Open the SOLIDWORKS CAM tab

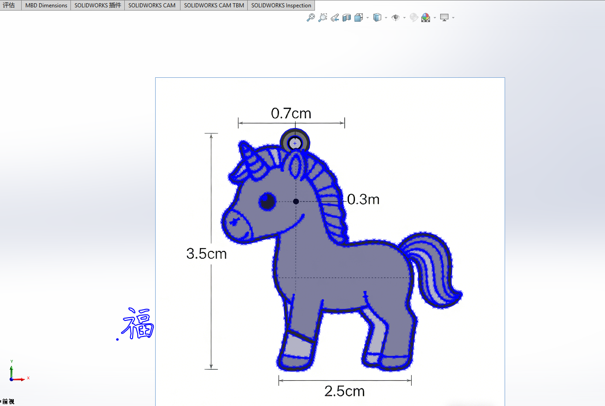click(152, 6)
